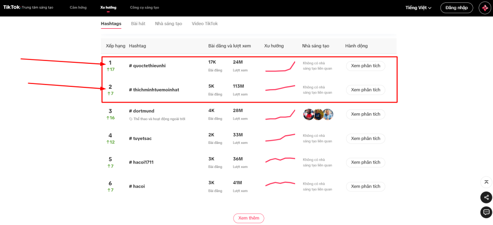Open Công cụ sáng tạo menu
The height and width of the screenshot is (225, 493).
(x=144, y=8)
